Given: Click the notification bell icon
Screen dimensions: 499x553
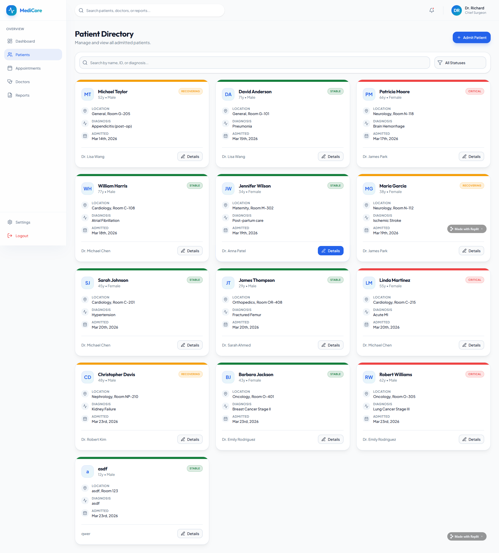Looking at the screenshot, I should (x=431, y=10).
